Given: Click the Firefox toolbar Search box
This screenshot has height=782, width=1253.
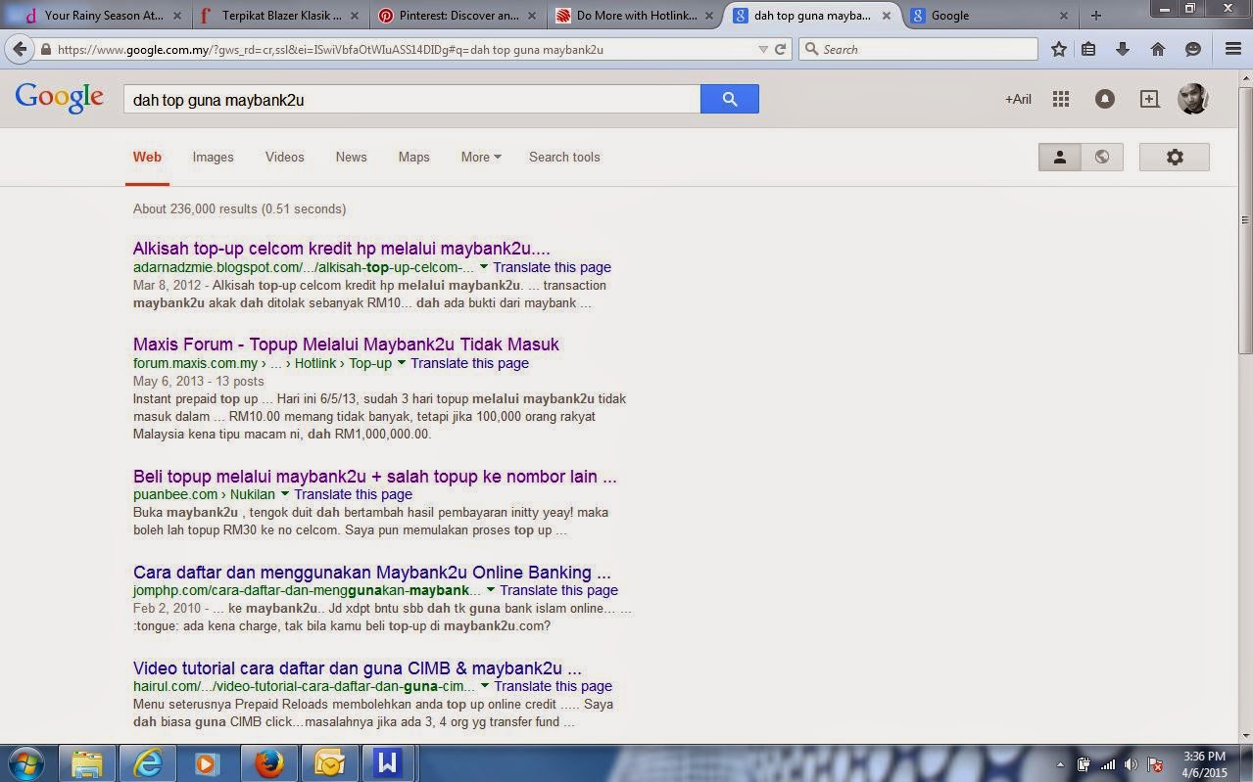Looking at the screenshot, I should [918, 49].
